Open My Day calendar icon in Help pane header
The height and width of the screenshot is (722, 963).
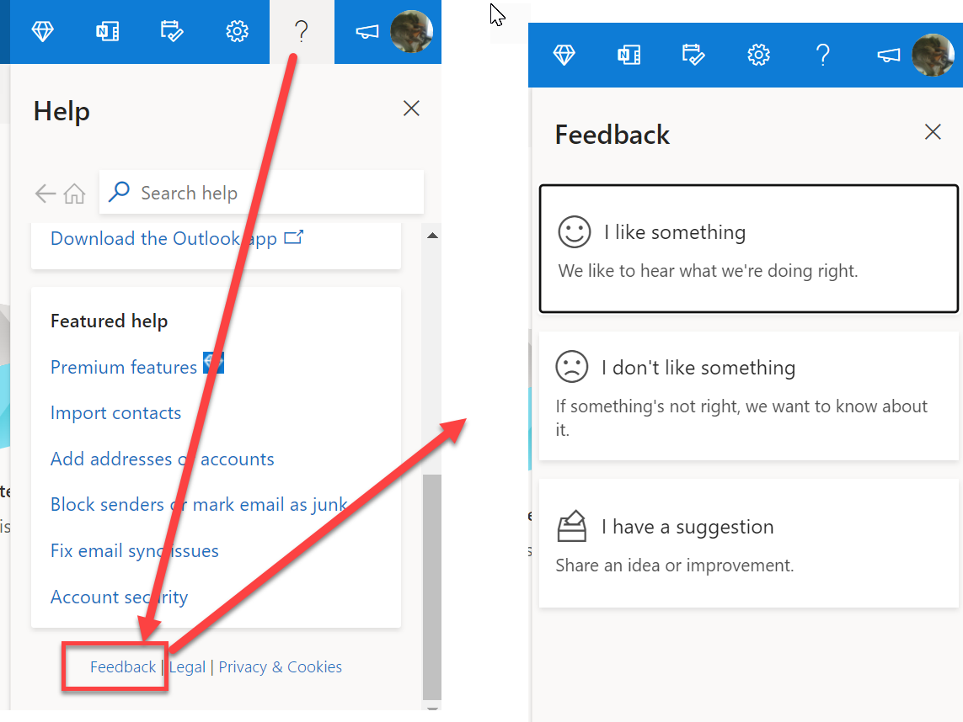[x=172, y=30]
